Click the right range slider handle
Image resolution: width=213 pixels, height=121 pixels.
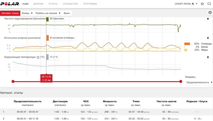[181, 81]
